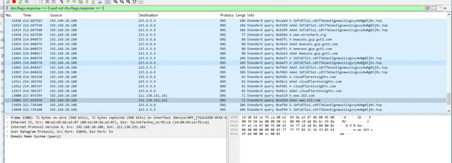
Task: Open the recent display filters dropdown
Action: click(x=440, y=8)
